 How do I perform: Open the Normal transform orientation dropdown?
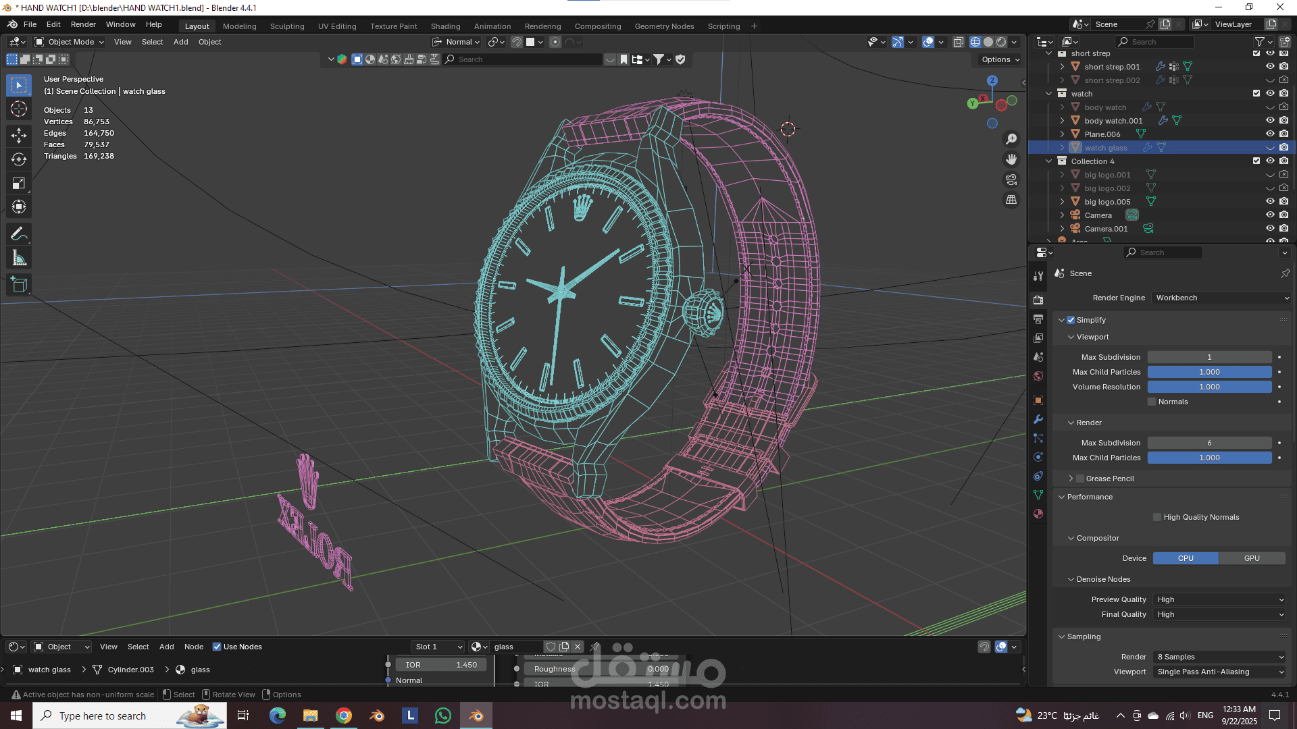tap(457, 42)
